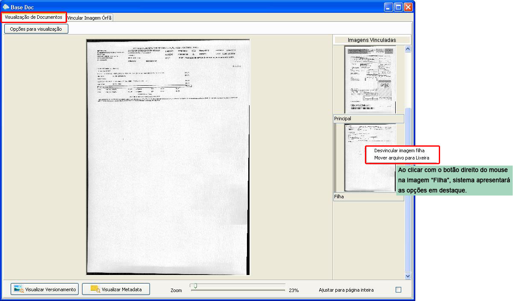Click the Zoom slider handle

[x=195, y=286]
